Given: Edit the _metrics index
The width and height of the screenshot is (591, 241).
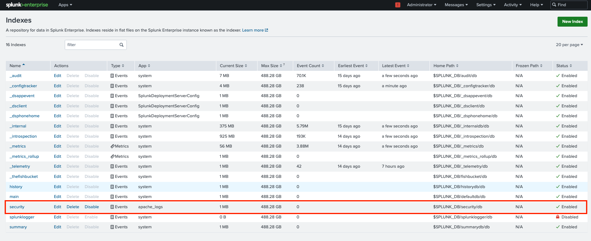Looking at the screenshot, I should 58,146.
